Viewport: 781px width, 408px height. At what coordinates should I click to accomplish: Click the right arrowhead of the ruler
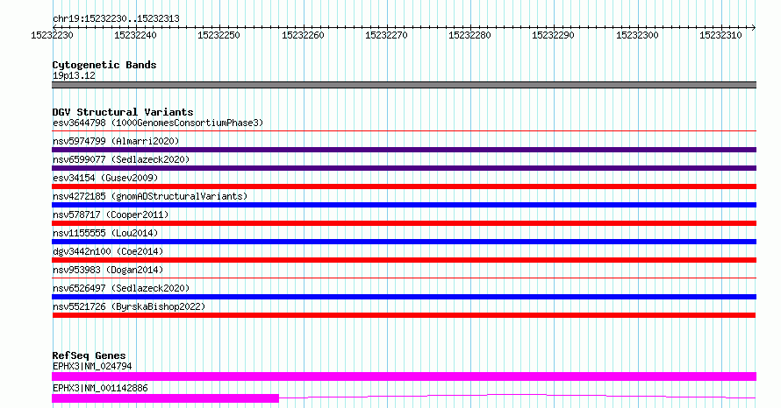tap(753, 27)
